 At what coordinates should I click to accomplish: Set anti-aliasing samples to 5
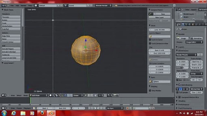[178, 89]
